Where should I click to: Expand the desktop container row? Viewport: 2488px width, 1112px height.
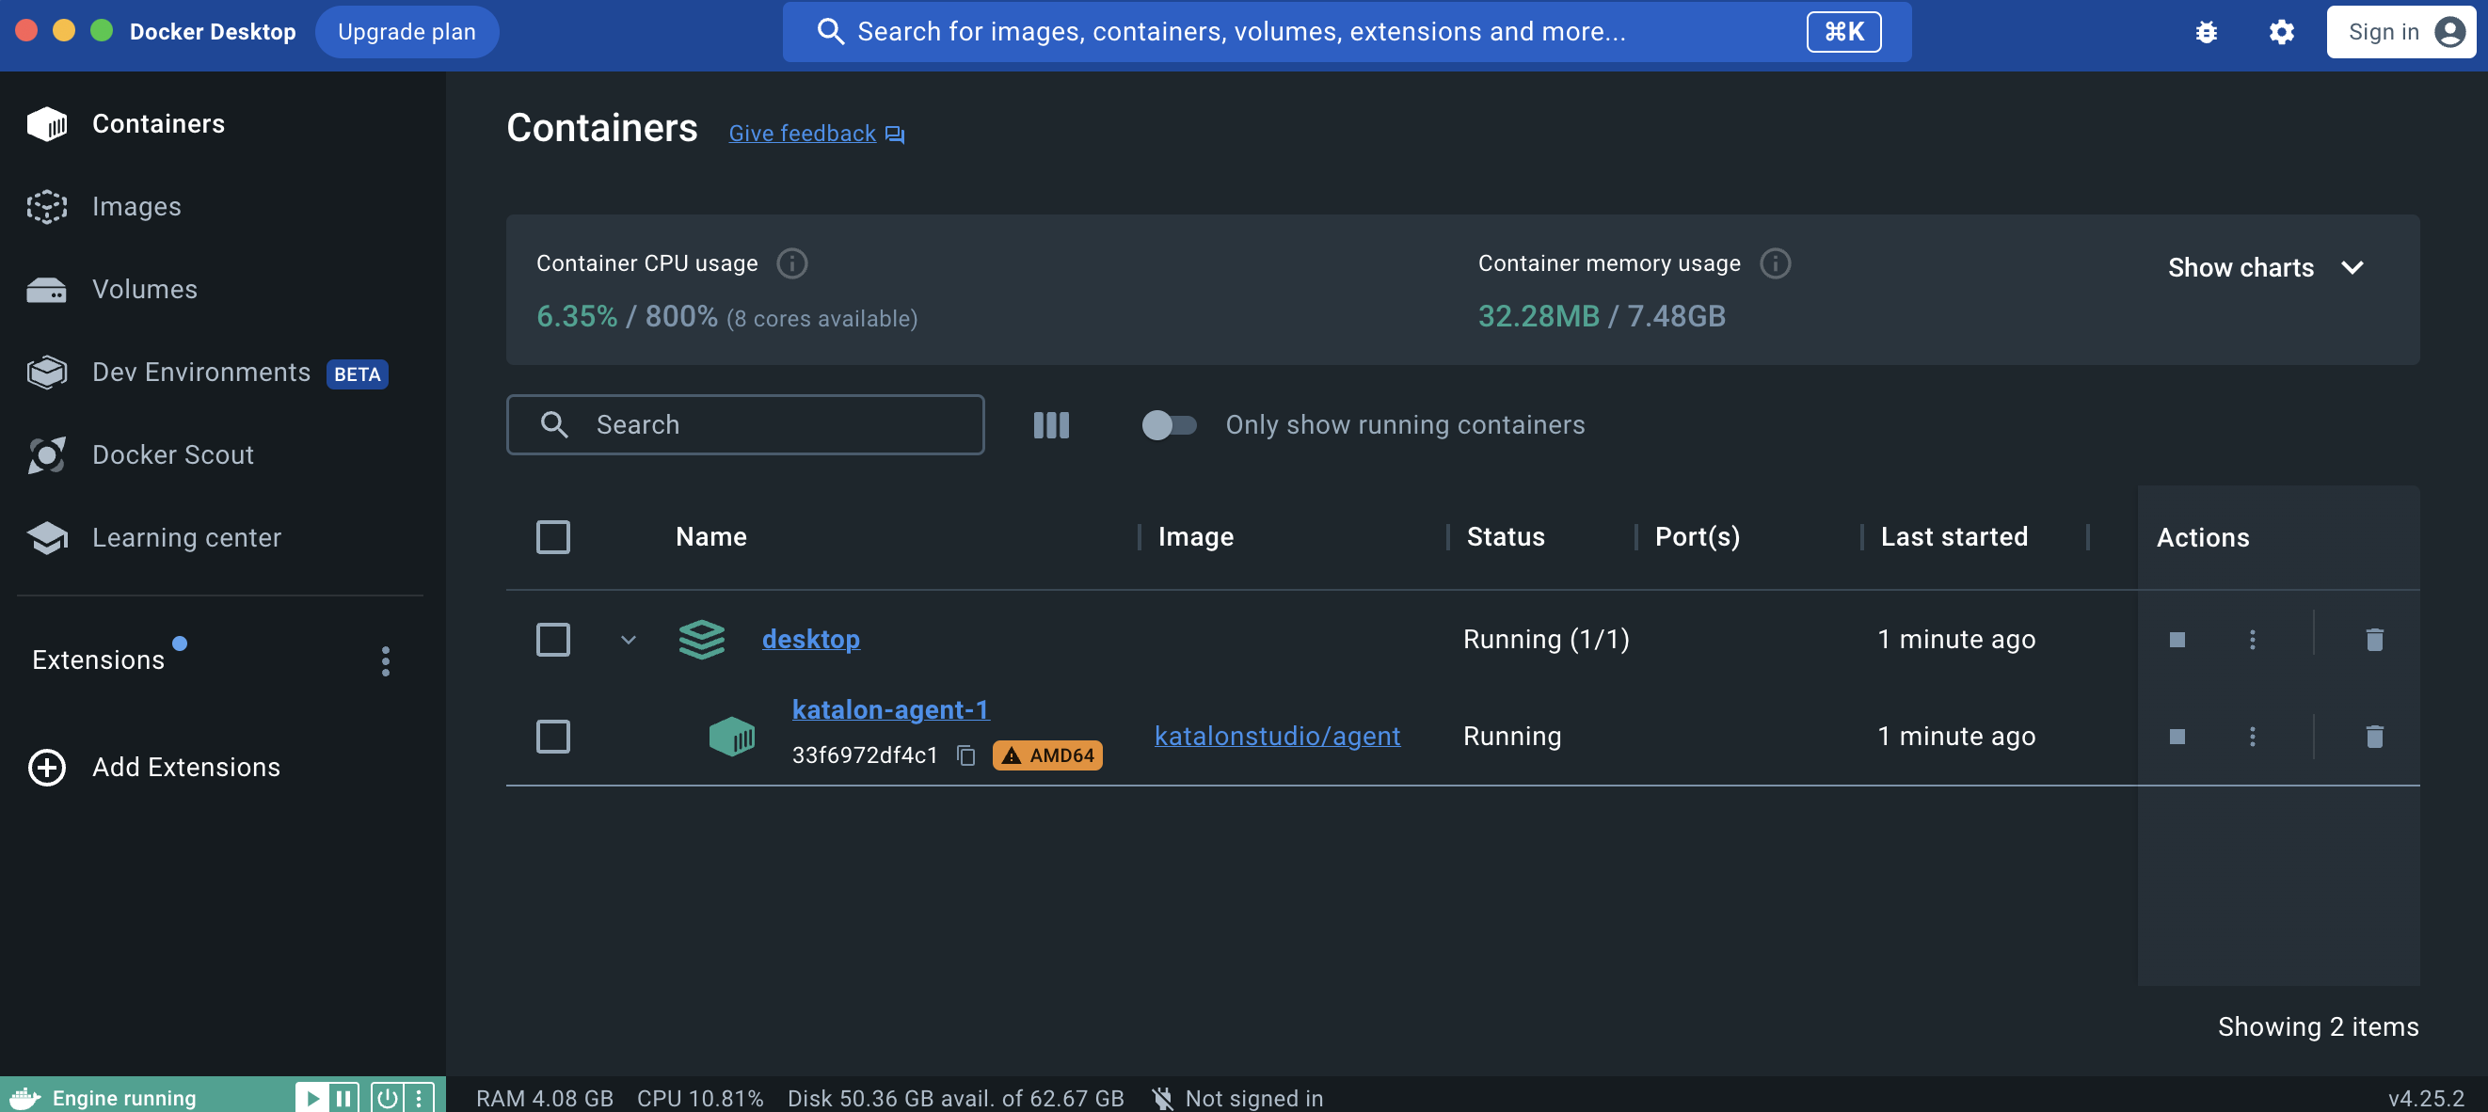[628, 639]
